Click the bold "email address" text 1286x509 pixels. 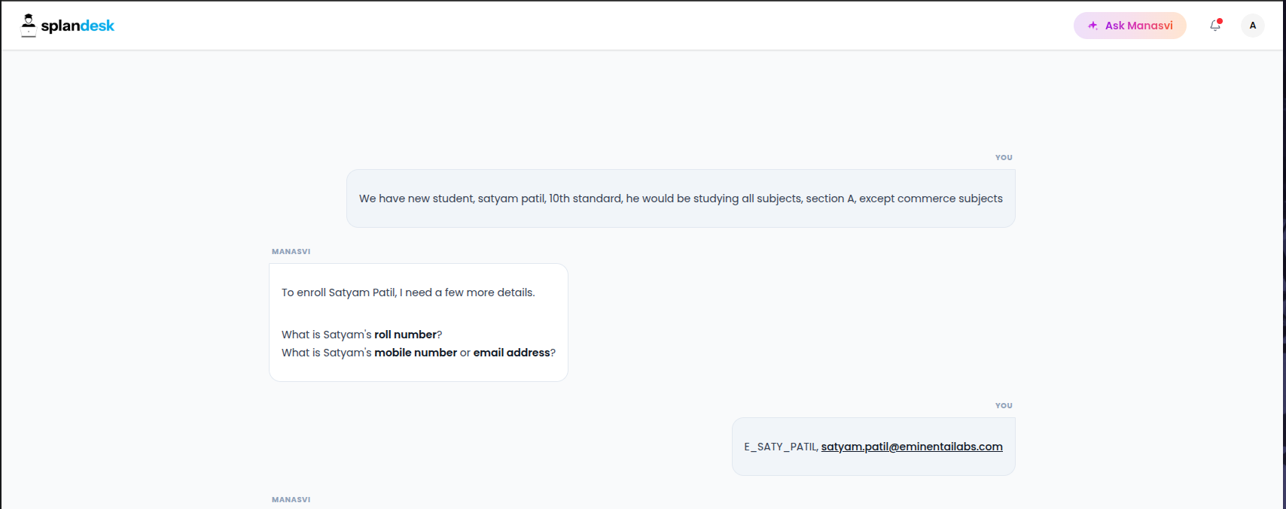511,353
